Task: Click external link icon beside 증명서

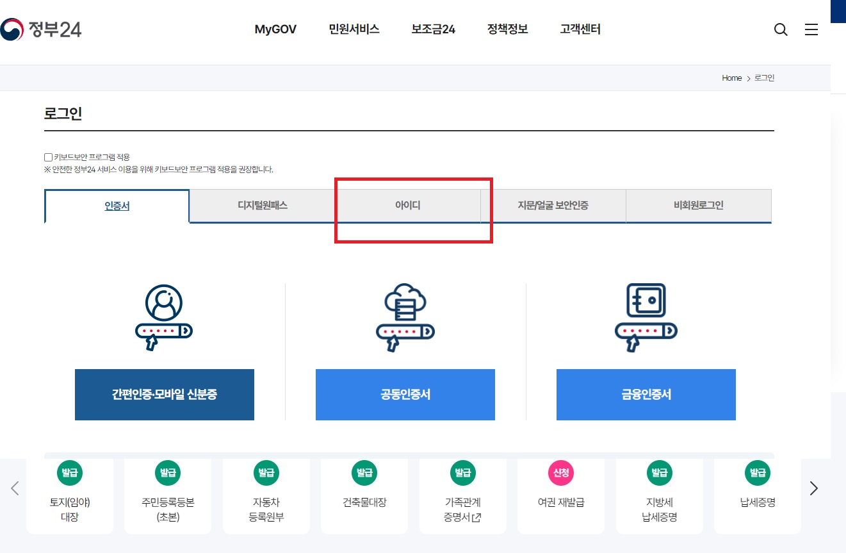Action: [x=476, y=518]
